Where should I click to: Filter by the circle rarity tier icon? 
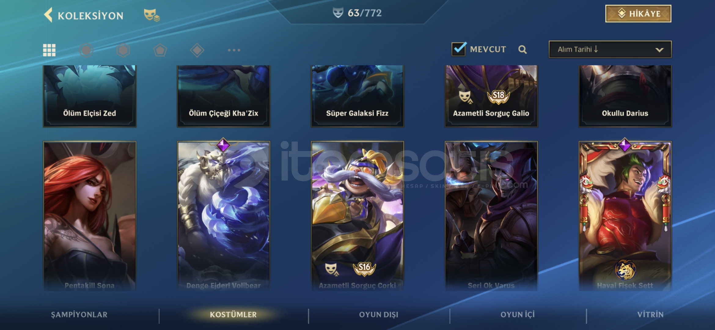[86, 50]
